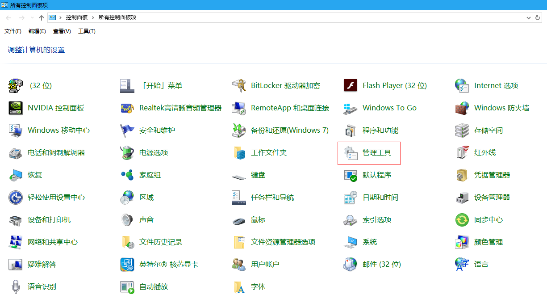Image resolution: width=547 pixels, height=303 pixels.
Task: Open the 疑难解答 link
Action: click(x=42, y=264)
